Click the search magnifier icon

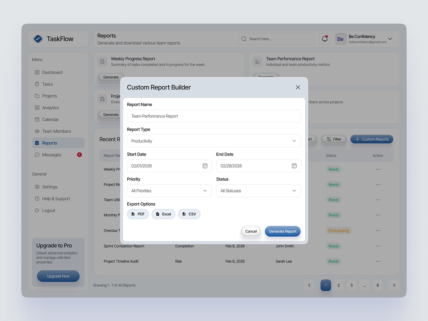[x=244, y=39]
